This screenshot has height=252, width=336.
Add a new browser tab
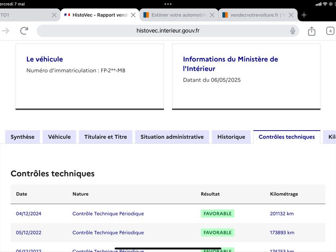click(x=304, y=15)
